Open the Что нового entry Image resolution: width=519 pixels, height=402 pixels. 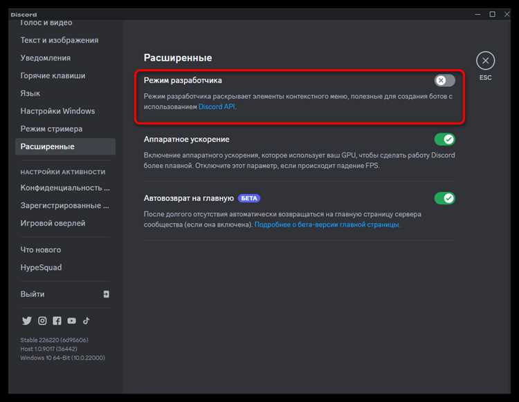[41, 250]
